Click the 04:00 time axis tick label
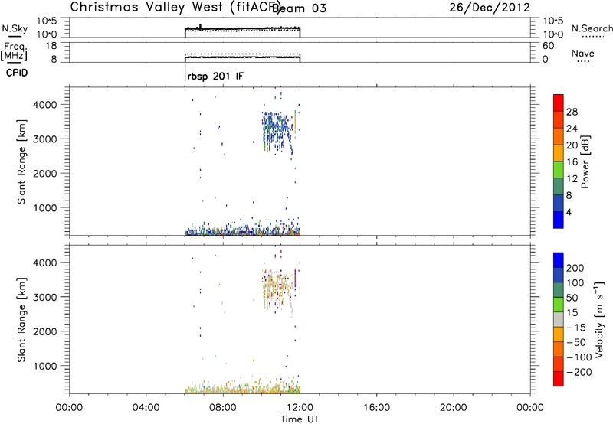The width and height of the screenshot is (613, 424). pyautogui.click(x=146, y=408)
